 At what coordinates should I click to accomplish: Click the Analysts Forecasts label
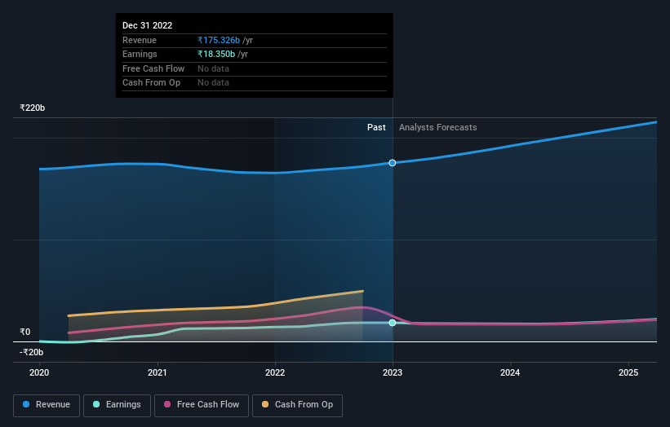pos(438,128)
